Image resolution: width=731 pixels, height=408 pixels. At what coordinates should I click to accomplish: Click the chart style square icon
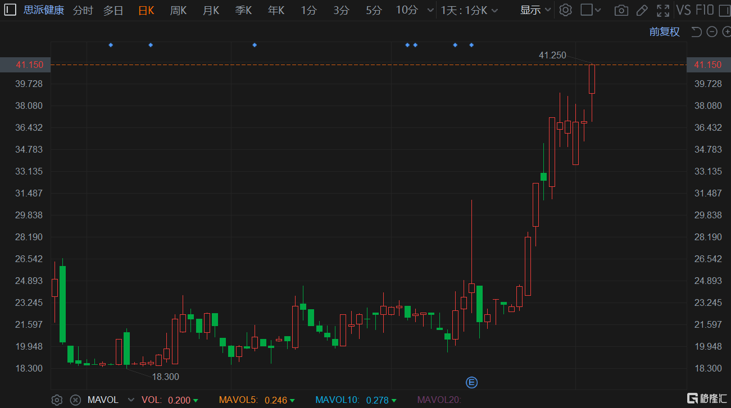pos(587,10)
